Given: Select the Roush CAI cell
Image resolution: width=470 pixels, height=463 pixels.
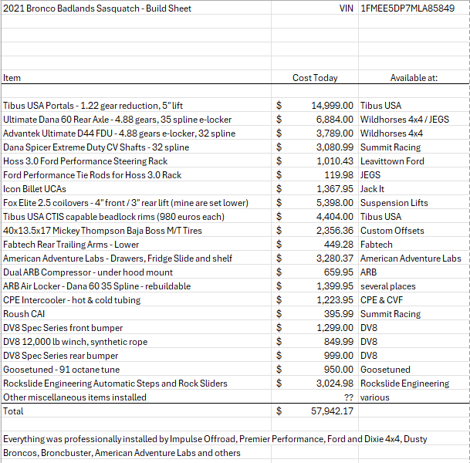Looking at the screenshot, I should tap(136, 314).
